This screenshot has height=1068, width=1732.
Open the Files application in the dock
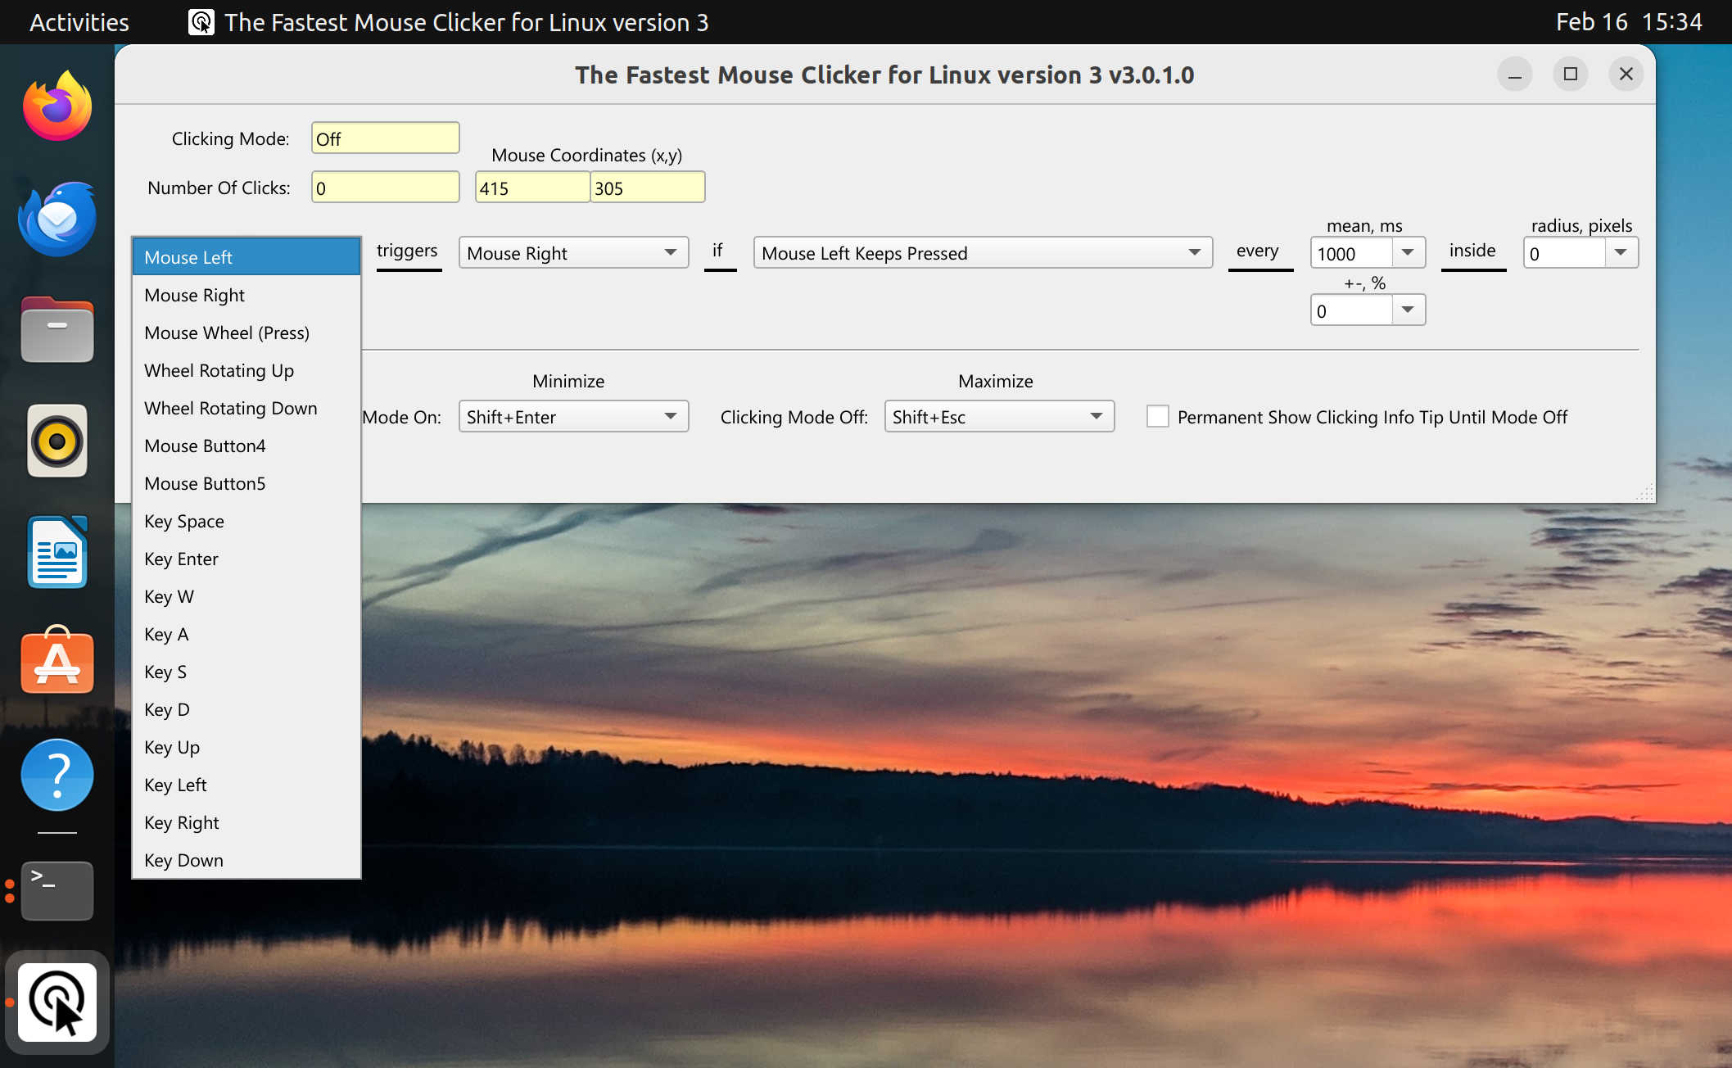pyautogui.click(x=57, y=329)
